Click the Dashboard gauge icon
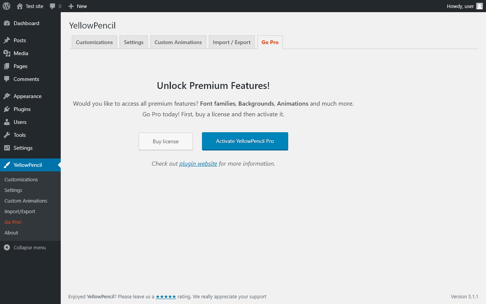 coord(7,23)
